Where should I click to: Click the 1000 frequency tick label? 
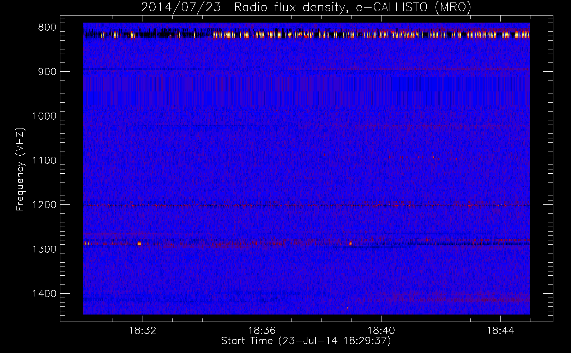(x=44, y=116)
